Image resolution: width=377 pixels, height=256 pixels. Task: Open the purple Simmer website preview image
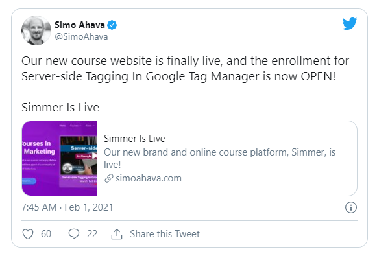click(x=60, y=159)
